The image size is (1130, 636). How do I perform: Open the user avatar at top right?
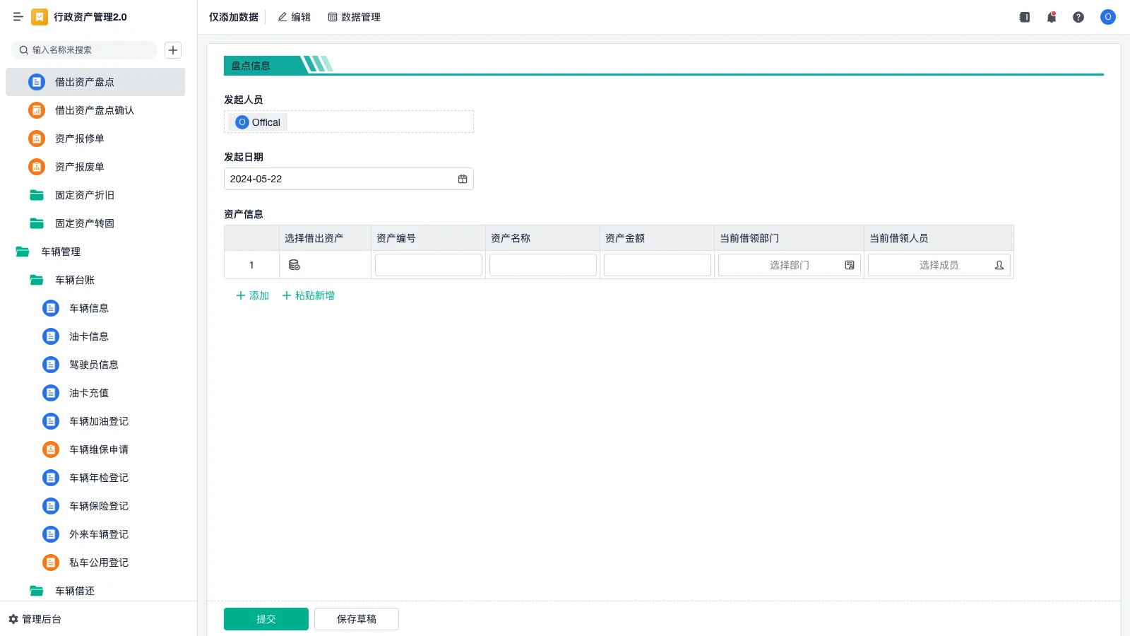1108,17
